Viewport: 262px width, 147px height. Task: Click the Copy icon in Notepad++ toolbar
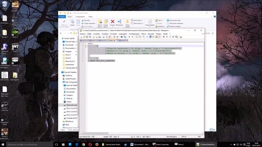(x=107, y=37)
